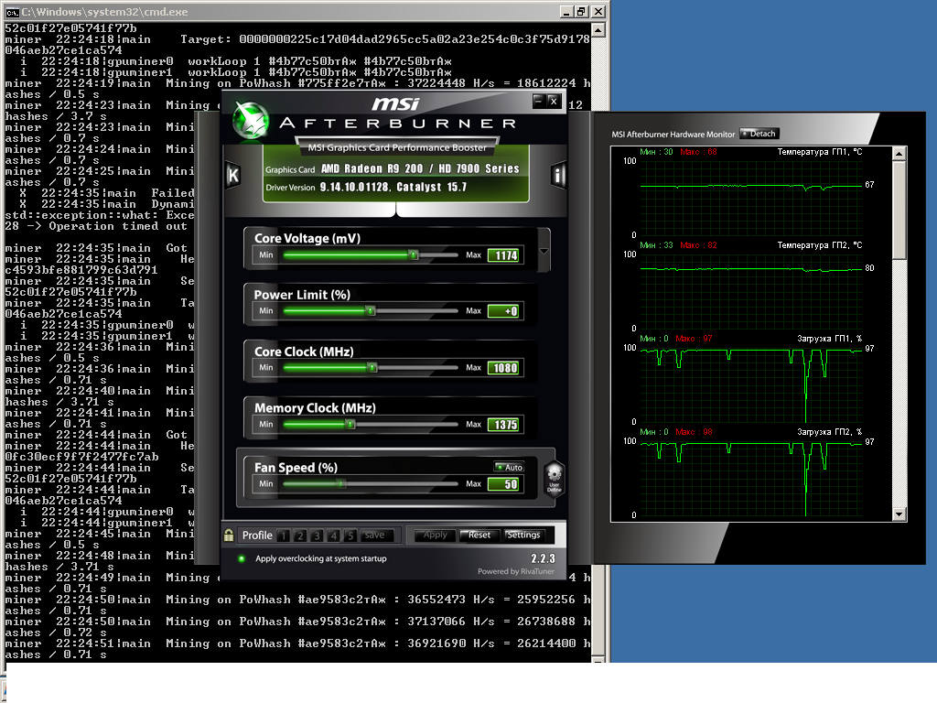Open the information 'i' side panel
The height and width of the screenshot is (703, 937).
[x=558, y=176]
